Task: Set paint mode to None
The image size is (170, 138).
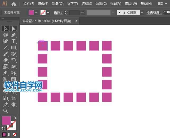Action: coord(15,134)
